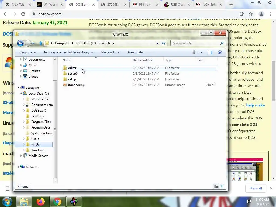Click the Explorer Up one level arrow

[x=41, y=43]
